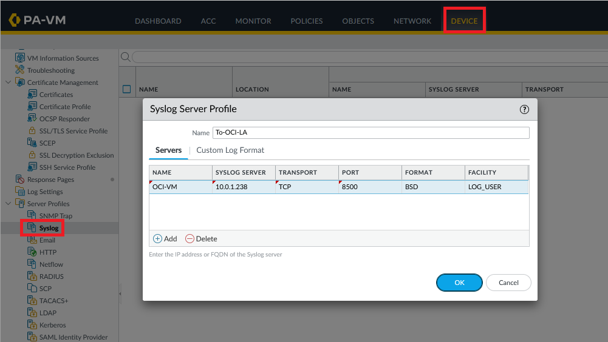Click the Troubleshooting wrench icon
The width and height of the screenshot is (608, 342).
pos(20,70)
